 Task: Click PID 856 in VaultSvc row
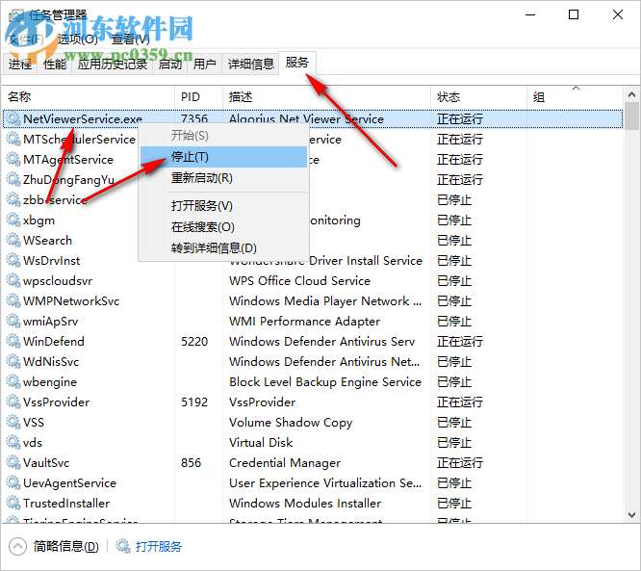click(191, 462)
